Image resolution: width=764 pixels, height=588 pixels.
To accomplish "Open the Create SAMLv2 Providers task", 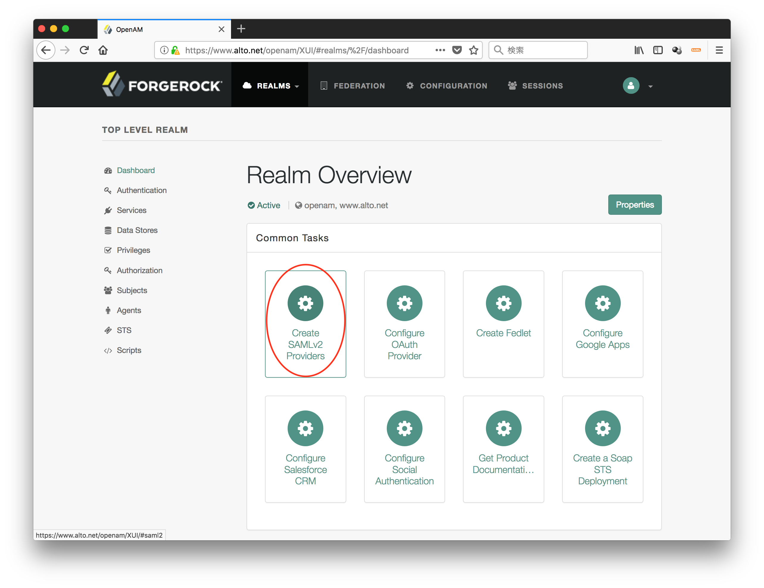I will tap(305, 324).
